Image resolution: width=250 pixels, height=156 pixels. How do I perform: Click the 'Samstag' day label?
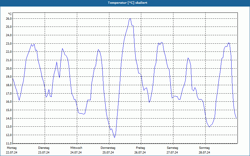coord(172,148)
